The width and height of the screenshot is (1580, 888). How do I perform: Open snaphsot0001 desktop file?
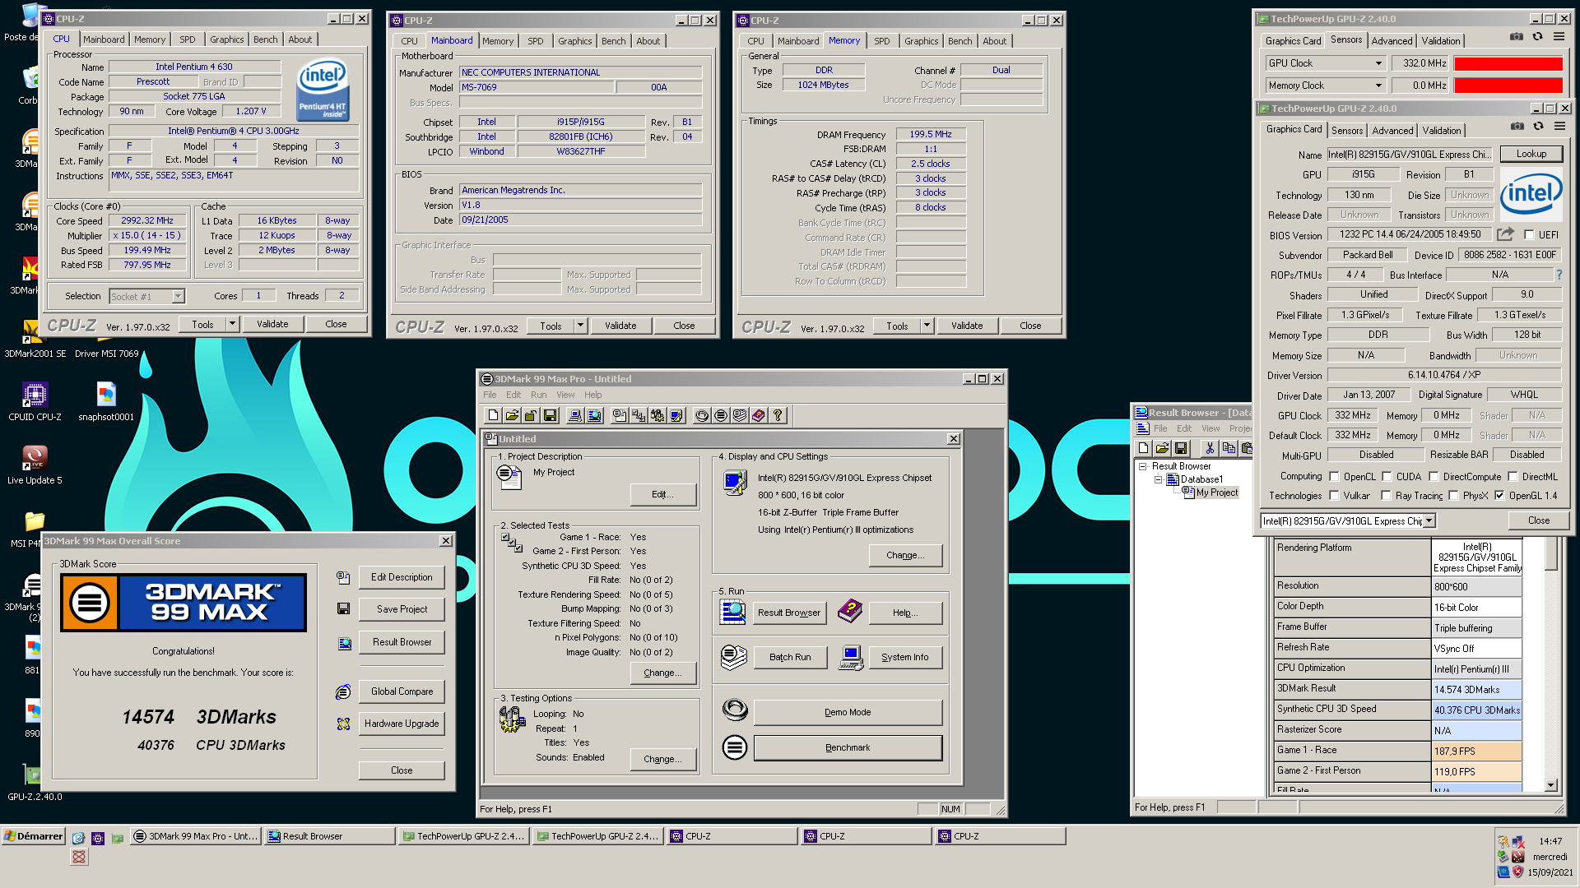click(106, 401)
